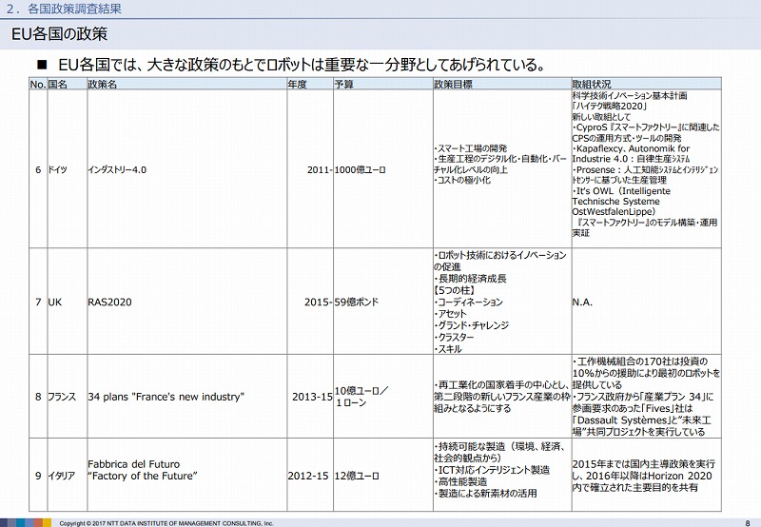Select the '年度' column header
The width and height of the screenshot is (761, 527).
(x=298, y=85)
